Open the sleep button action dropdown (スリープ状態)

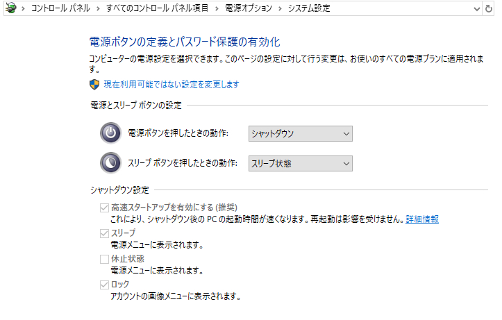coord(300,163)
